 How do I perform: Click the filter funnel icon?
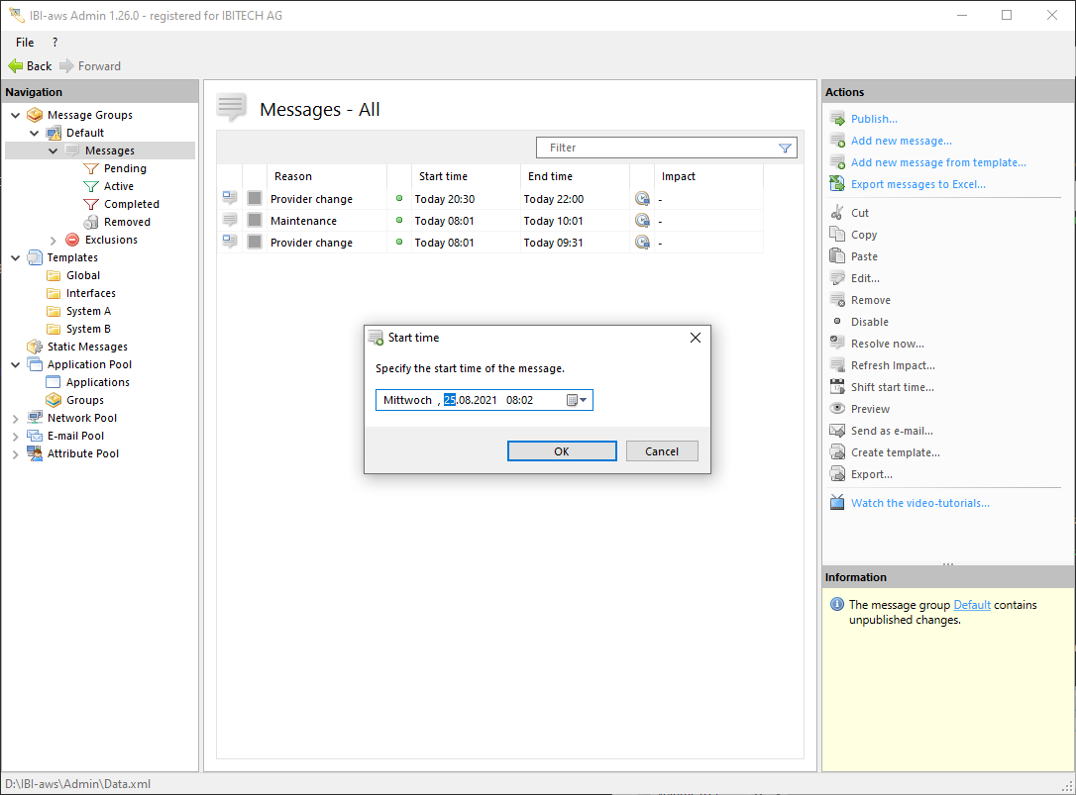[x=785, y=148]
